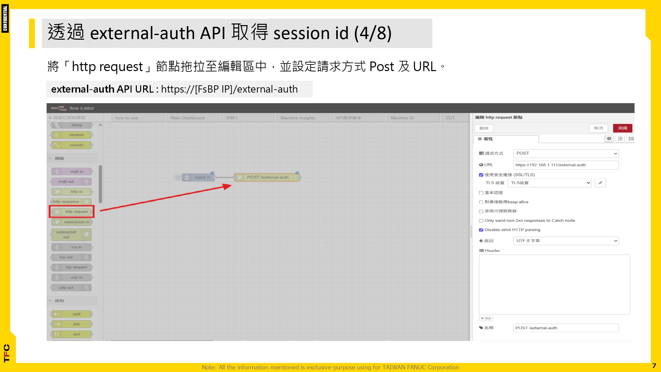This screenshot has width=661, height=372.
Task: Click the node appearance icon
Action: 631,139
